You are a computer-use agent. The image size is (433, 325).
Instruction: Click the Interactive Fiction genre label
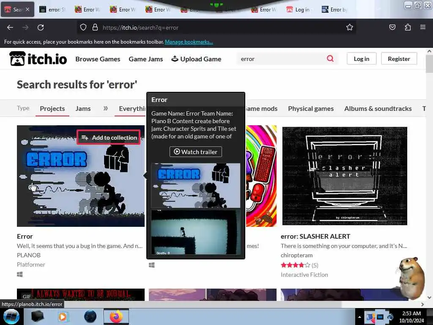point(304,275)
